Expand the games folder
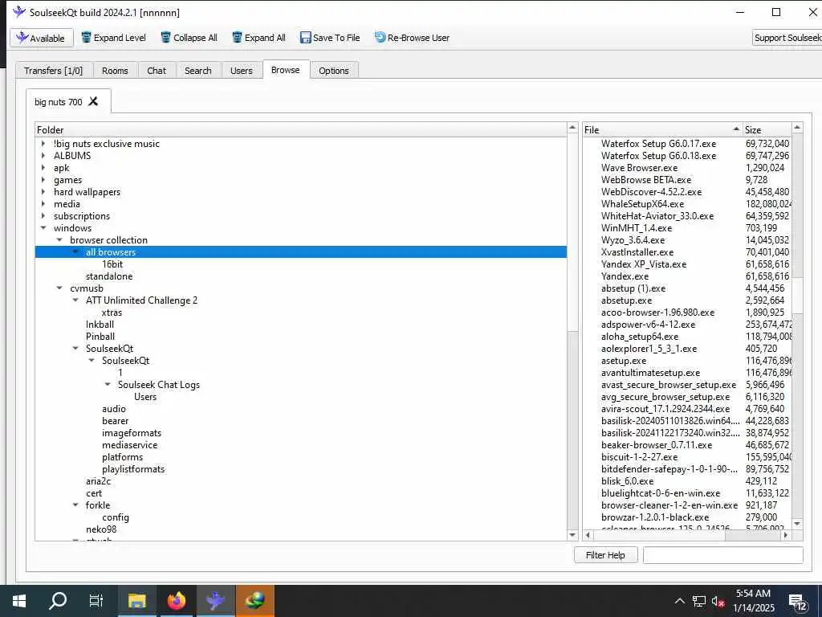This screenshot has height=617, width=822. coord(43,179)
